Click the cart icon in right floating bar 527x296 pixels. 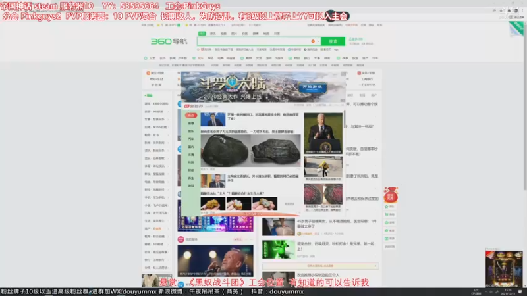click(x=387, y=214)
